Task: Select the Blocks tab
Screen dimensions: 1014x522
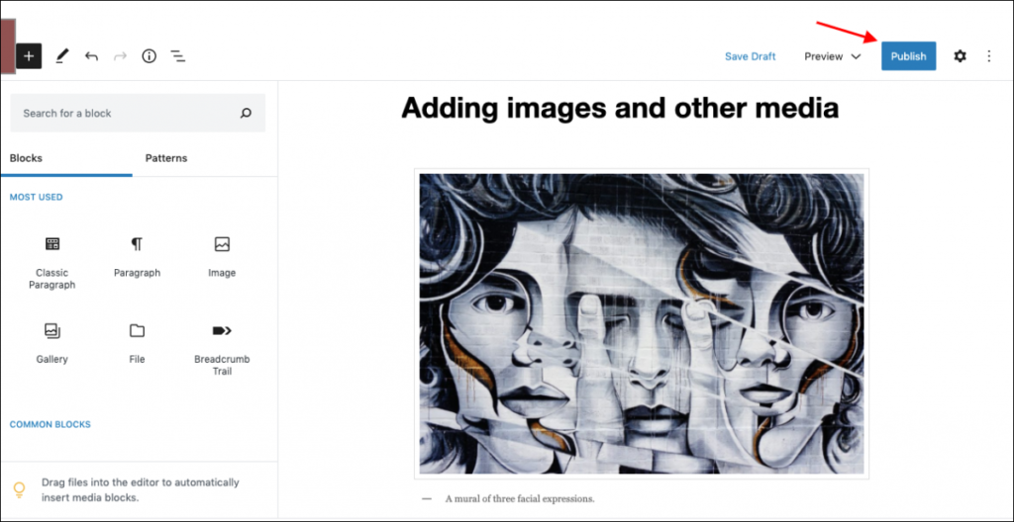Action: coord(27,158)
